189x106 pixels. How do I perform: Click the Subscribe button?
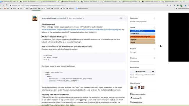point(140,72)
